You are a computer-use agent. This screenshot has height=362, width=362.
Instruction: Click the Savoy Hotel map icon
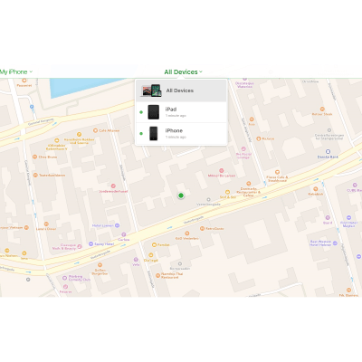pos(90,243)
